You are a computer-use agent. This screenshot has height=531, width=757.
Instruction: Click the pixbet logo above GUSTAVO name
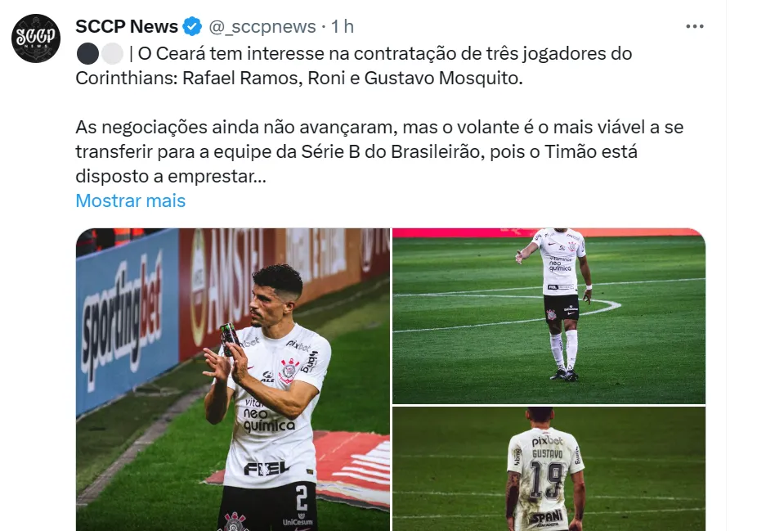coord(547,441)
